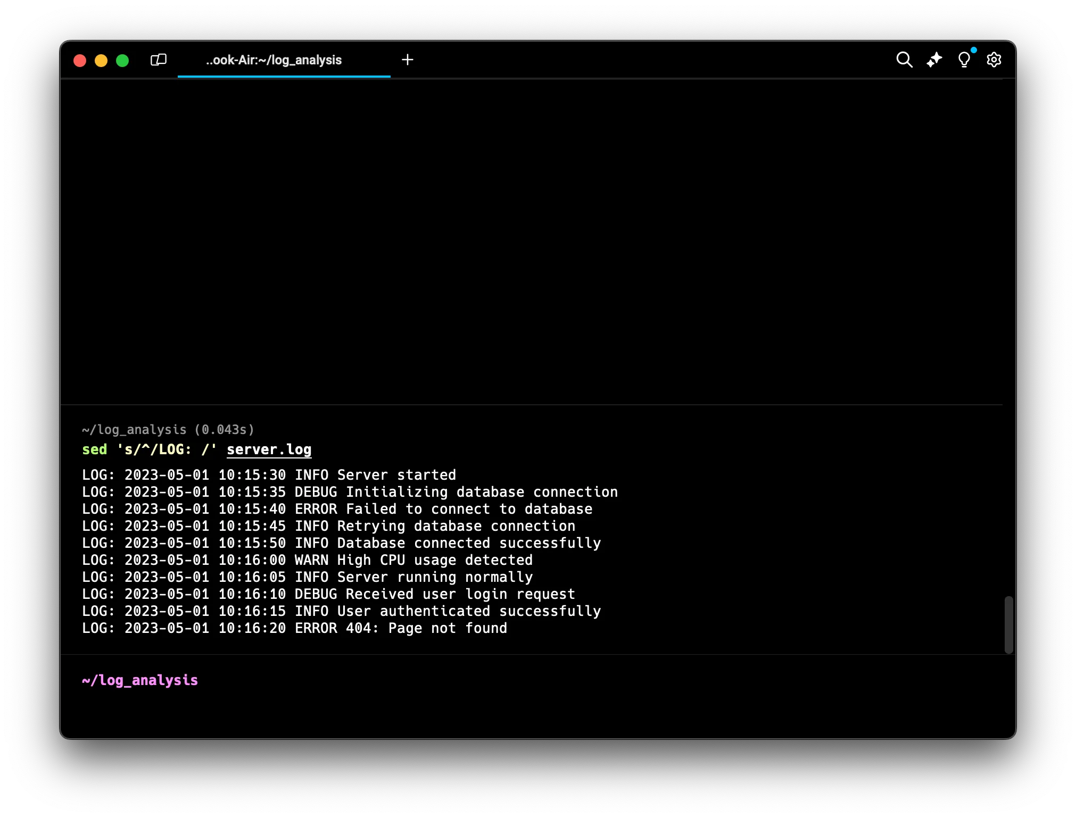This screenshot has width=1076, height=818.
Task: Click the underlined server.log file link
Action: [x=269, y=449]
